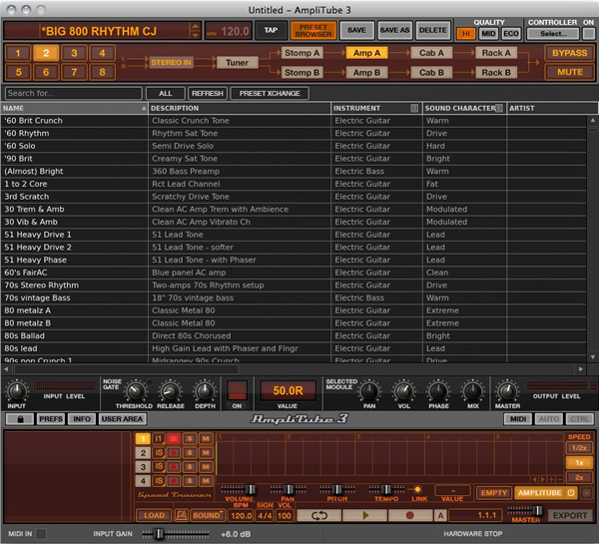Image resolution: width=599 pixels, height=544 pixels.
Task: Toggle the MIDI IN indicator box
Action: tap(41, 534)
